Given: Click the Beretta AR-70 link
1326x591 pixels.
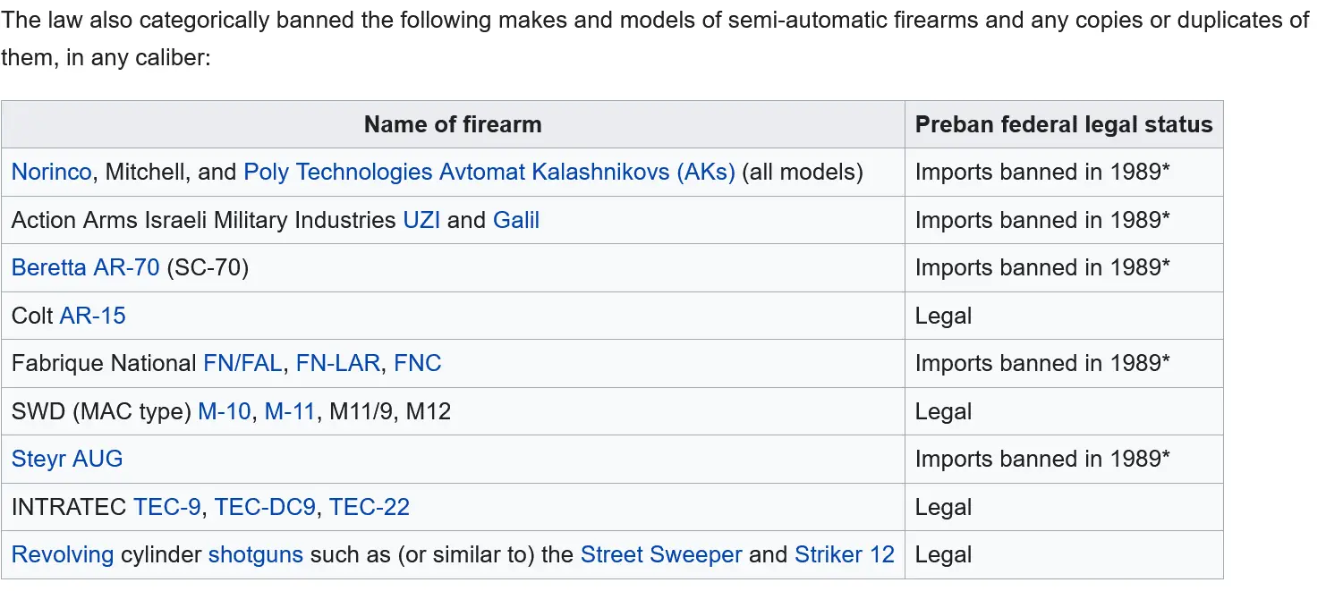Looking at the screenshot, I should 85,268.
